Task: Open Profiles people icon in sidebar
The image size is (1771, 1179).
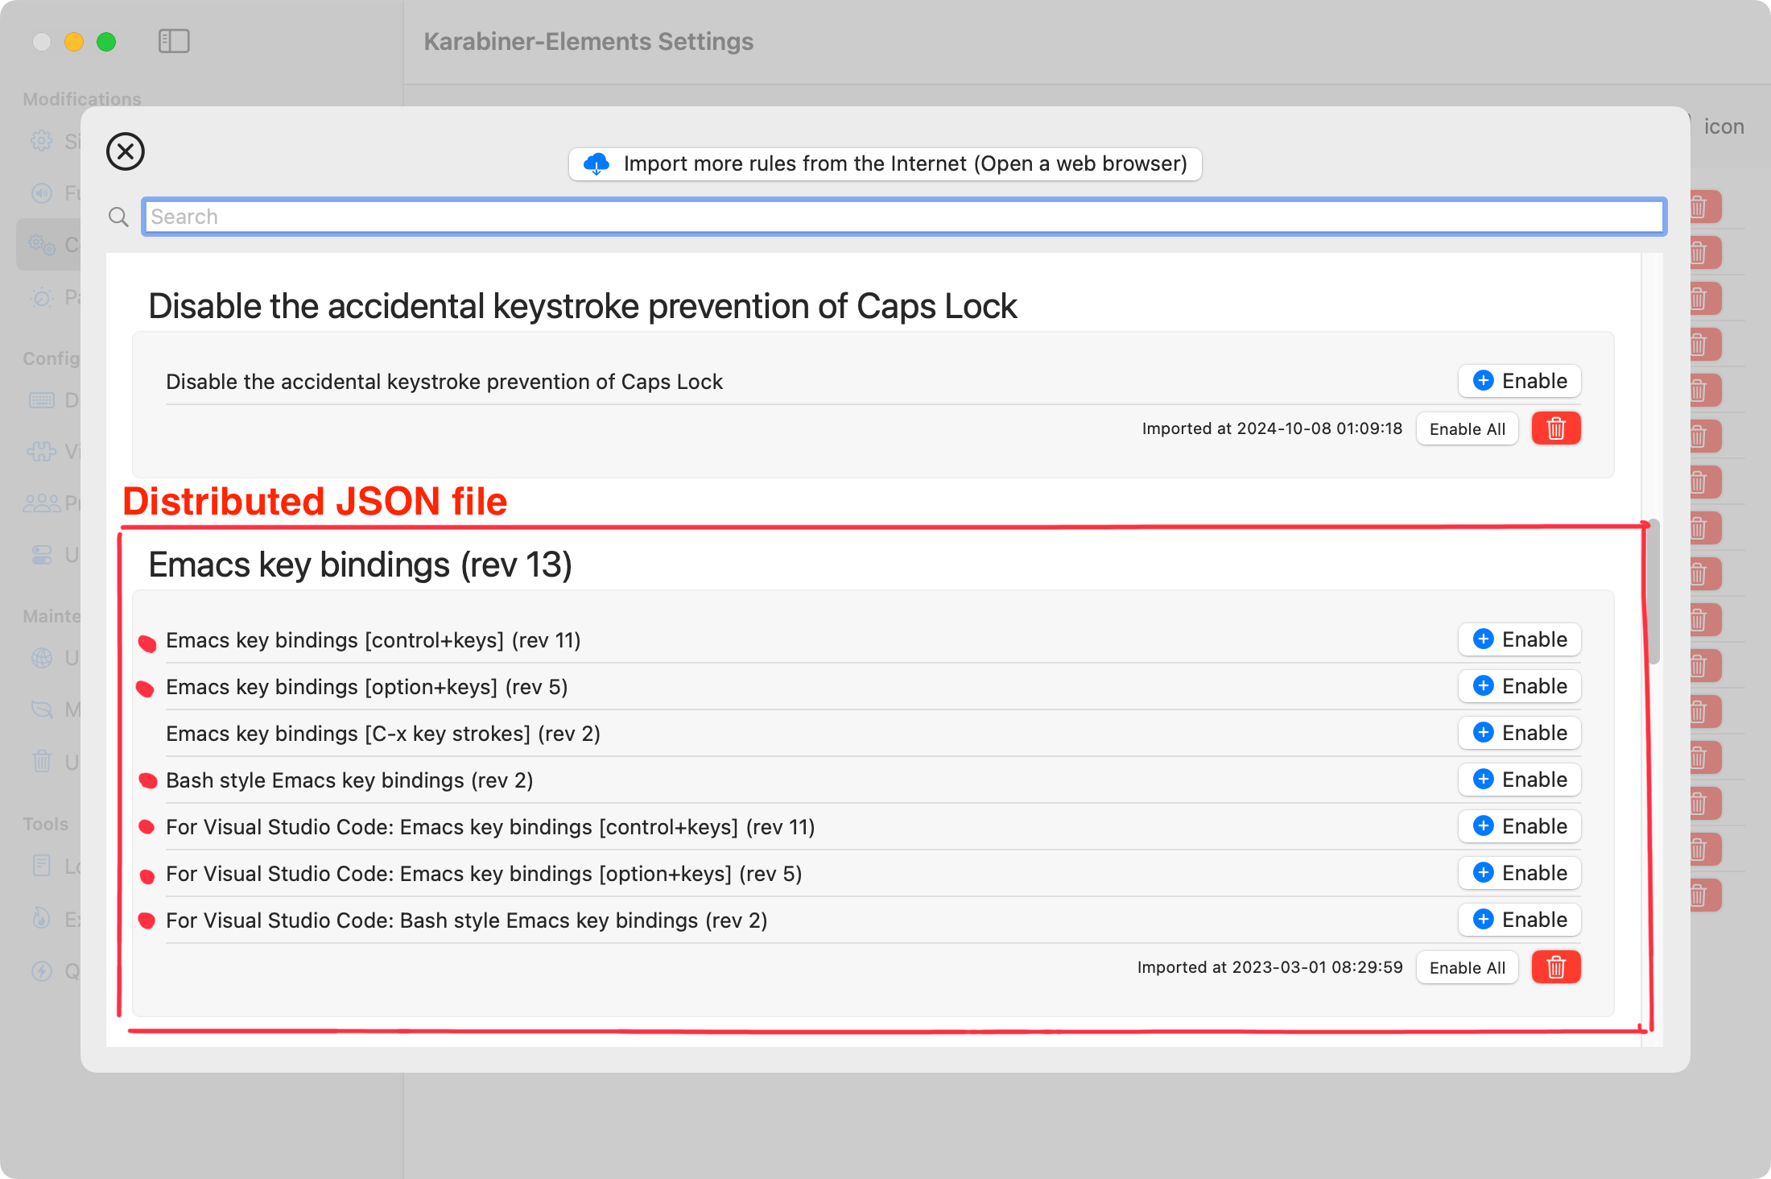Action: pos(42,503)
